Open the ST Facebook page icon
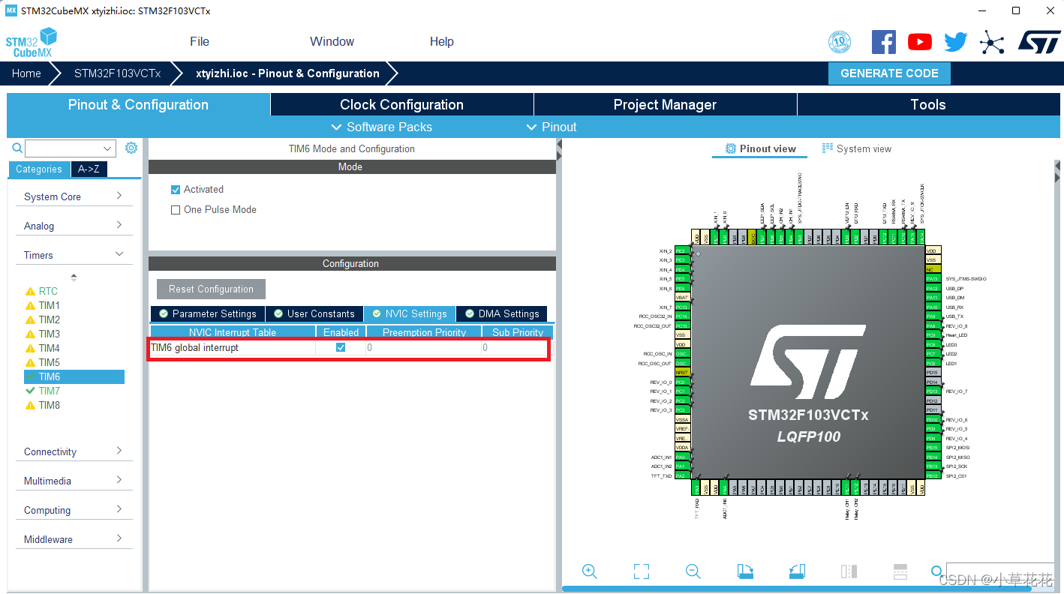 (x=884, y=42)
